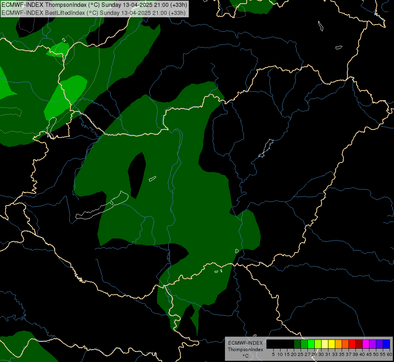Select the purple 45–50 legend swatch
Image resolution: width=394 pixels, height=362 pixels.
click(x=373, y=344)
